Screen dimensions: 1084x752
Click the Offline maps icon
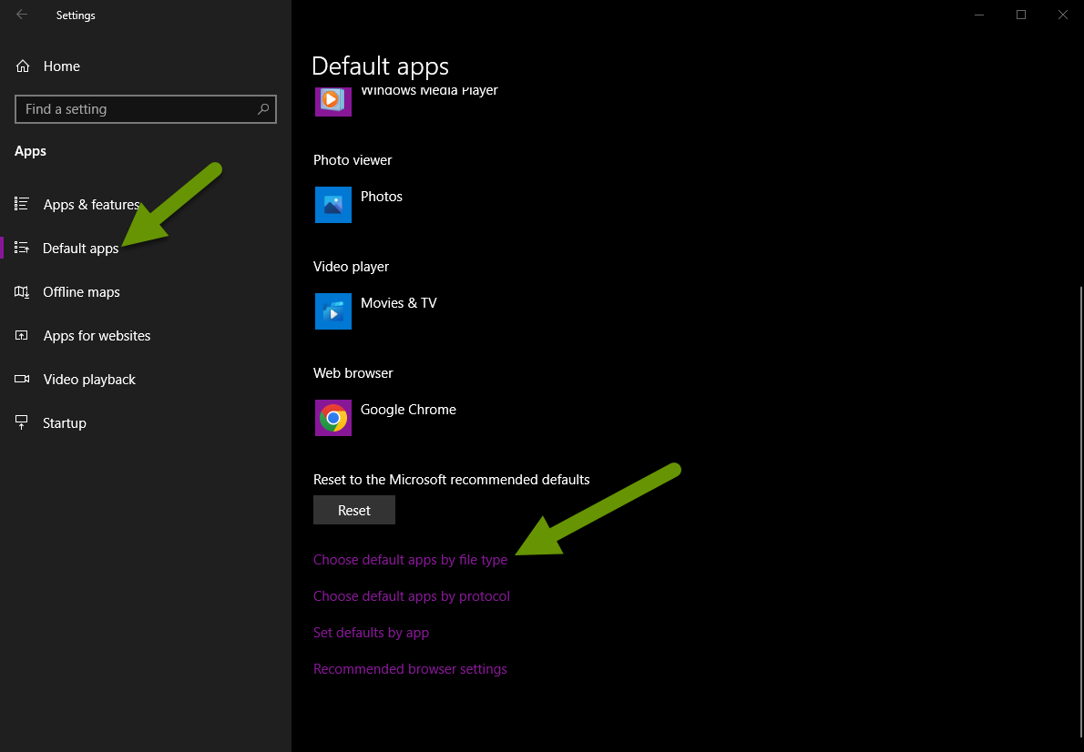[21, 291]
